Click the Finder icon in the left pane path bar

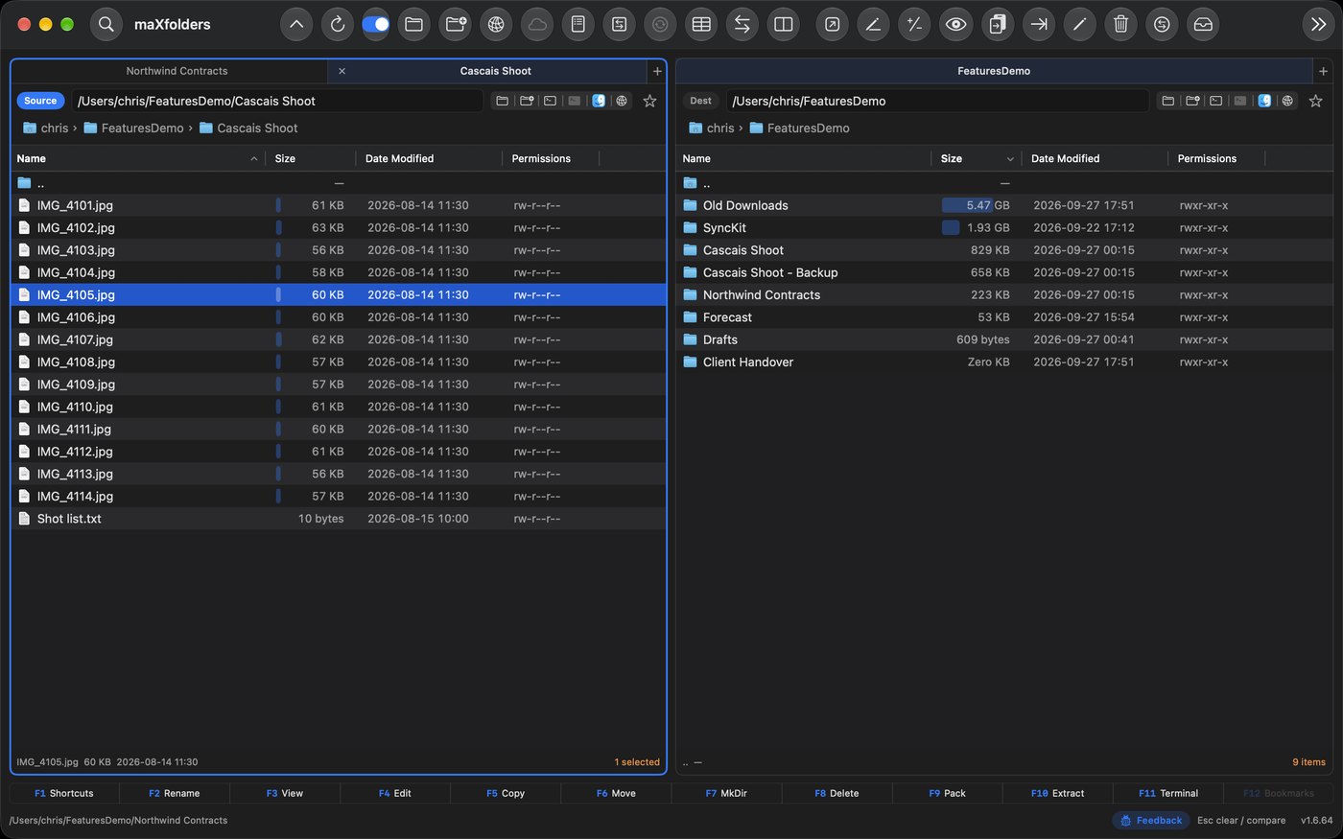click(599, 101)
